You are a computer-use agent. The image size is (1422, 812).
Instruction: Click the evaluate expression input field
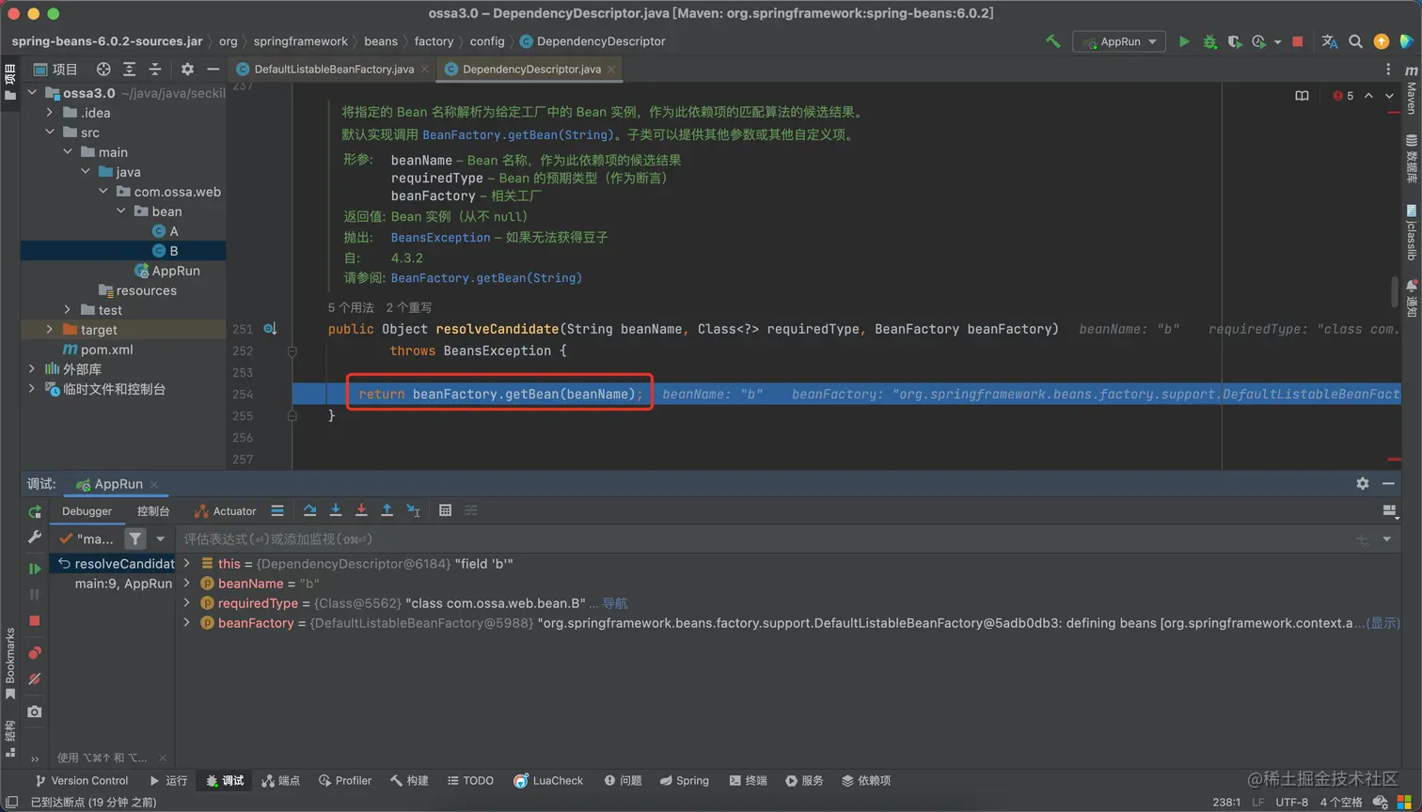point(766,539)
